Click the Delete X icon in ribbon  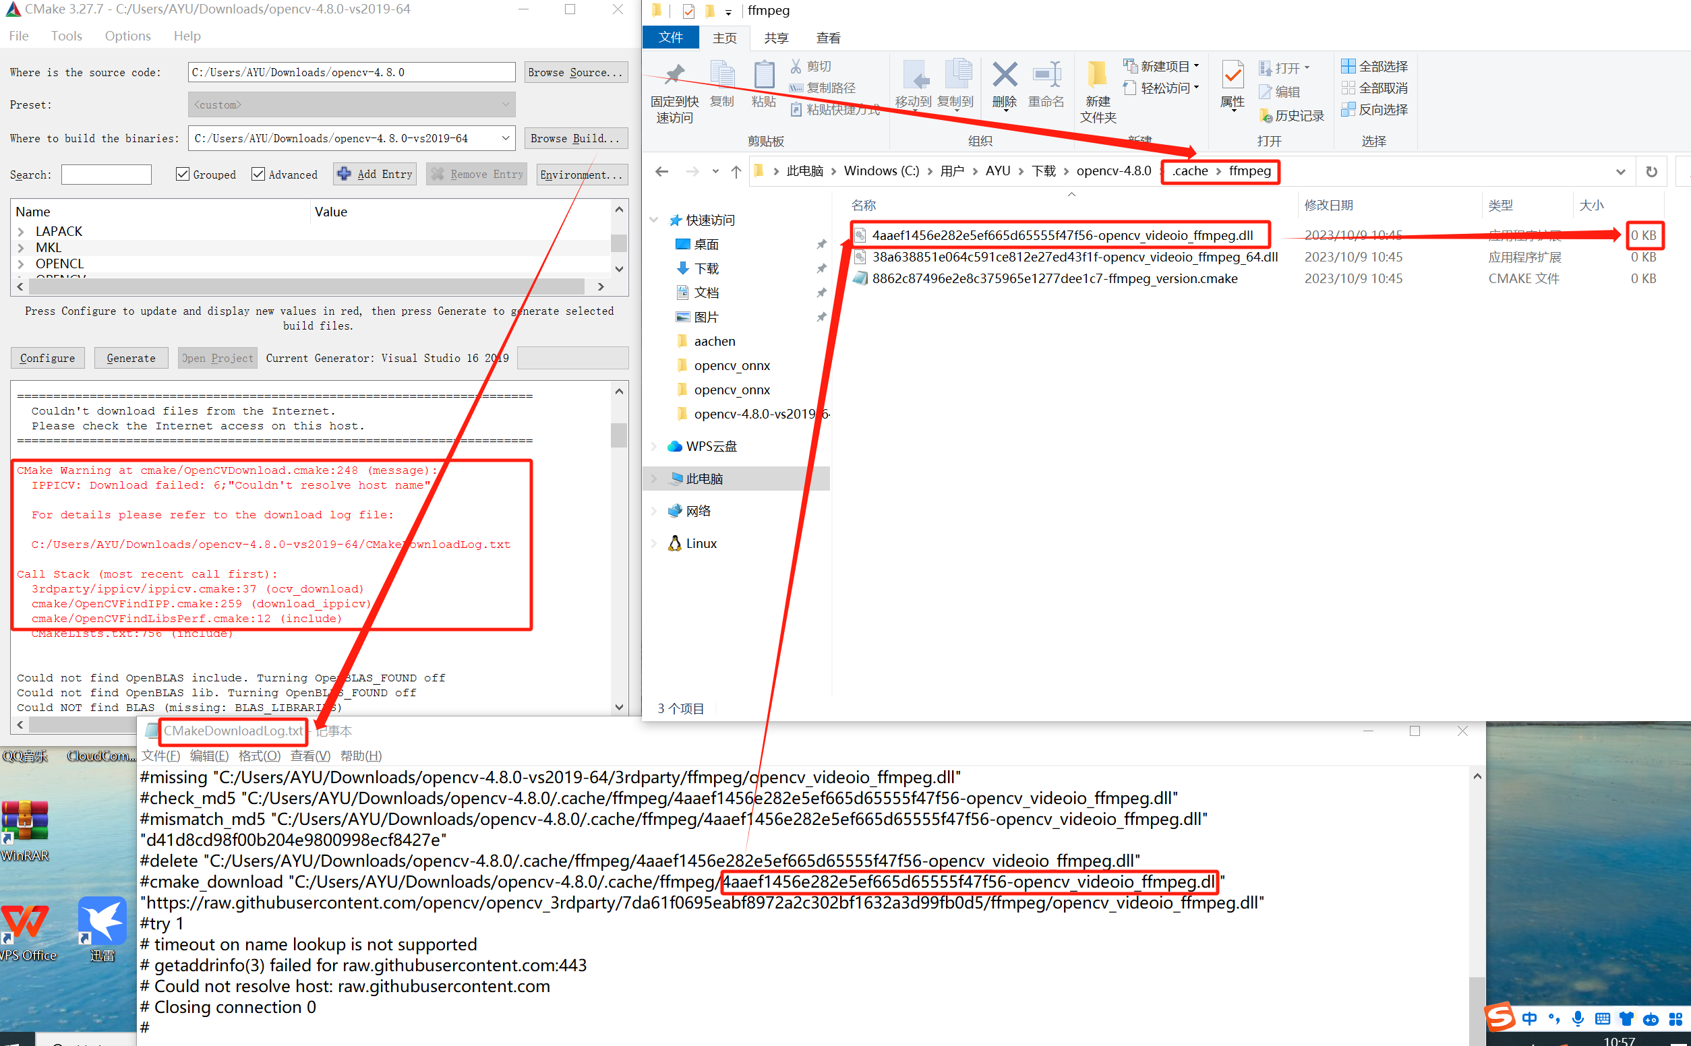[x=1005, y=75]
